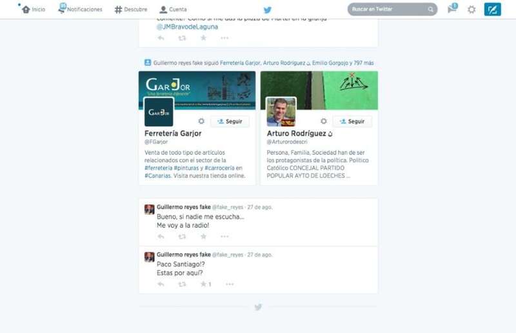Screen dimensions: 516x333
Task: Open the Descubre tab
Action: 131,10
